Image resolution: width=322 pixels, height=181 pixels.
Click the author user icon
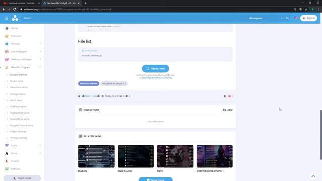click(x=79, y=96)
